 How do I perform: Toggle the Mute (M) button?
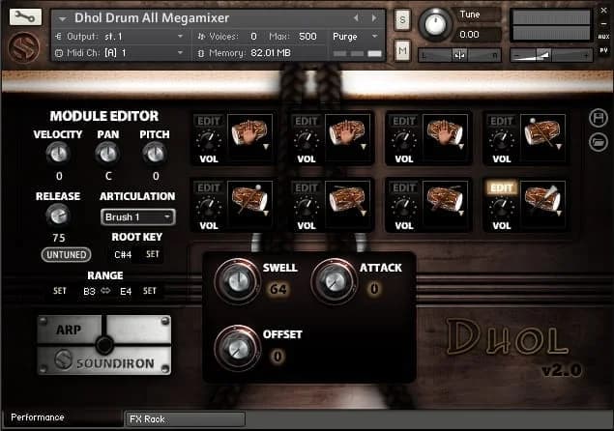coord(402,50)
